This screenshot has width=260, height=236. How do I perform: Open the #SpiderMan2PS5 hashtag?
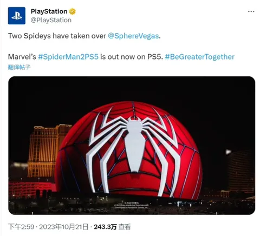coord(68,57)
